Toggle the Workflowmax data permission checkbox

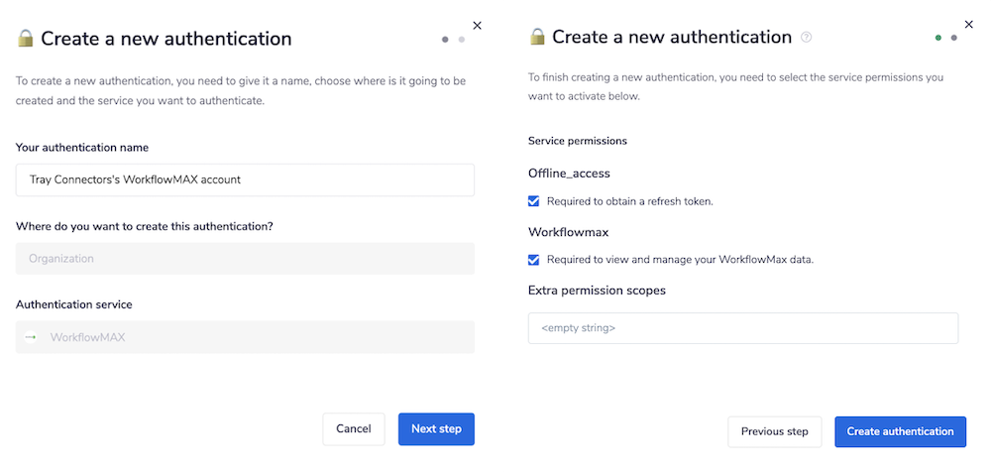pyautogui.click(x=534, y=260)
